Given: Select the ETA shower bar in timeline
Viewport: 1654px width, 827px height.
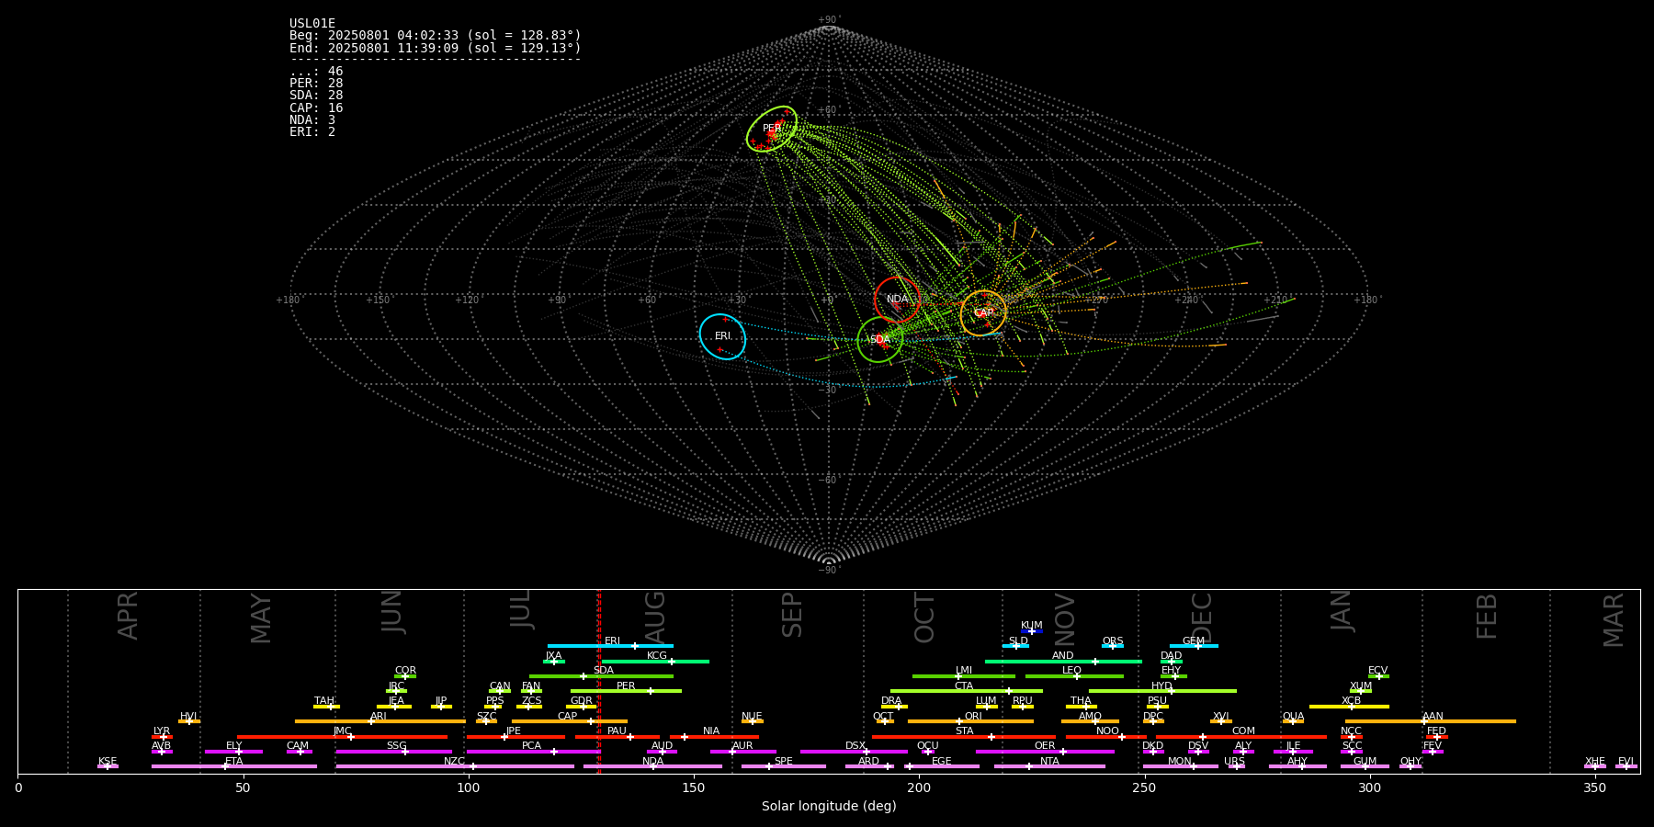Looking at the screenshot, I should click(x=234, y=766).
